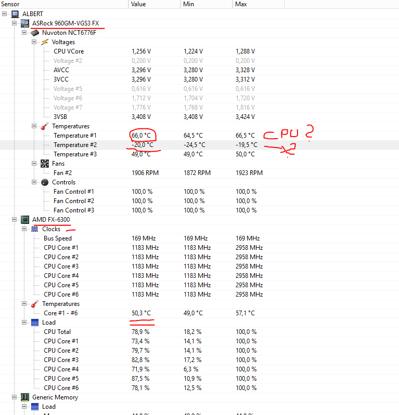This screenshot has width=399, height=415.
Task: Click the 1906 RPM fan value
Action: click(145, 173)
